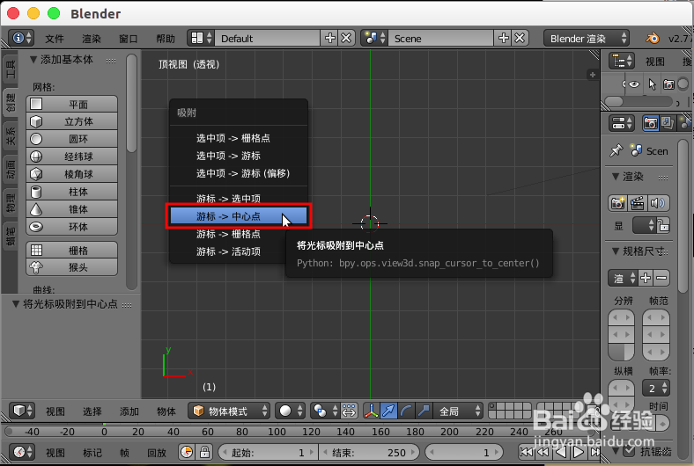
Task: Enable the translate manipulator arrow
Action: click(388, 411)
